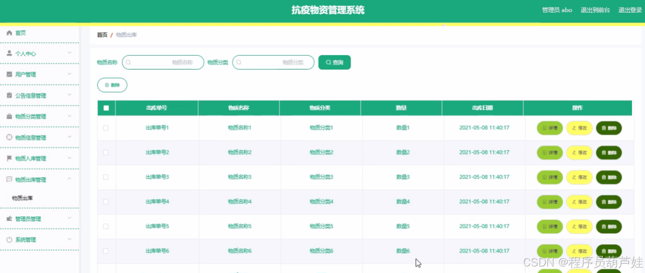Click the clipboard icon beside 公告信息管理
The image size is (645, 273).
click(x=9, y=95)
